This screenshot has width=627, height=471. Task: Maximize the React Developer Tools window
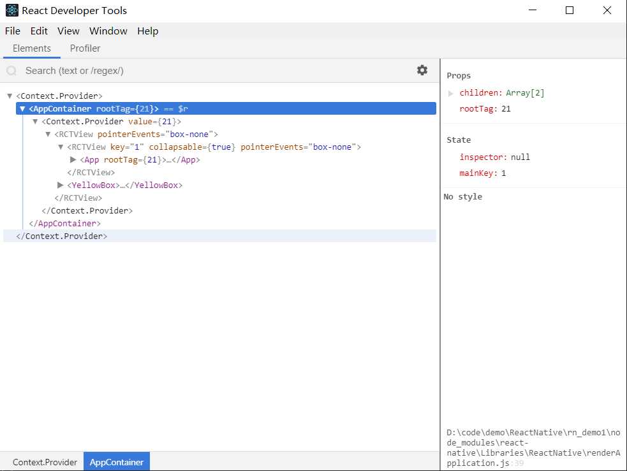pyautogui.click(x=570, y=10)
